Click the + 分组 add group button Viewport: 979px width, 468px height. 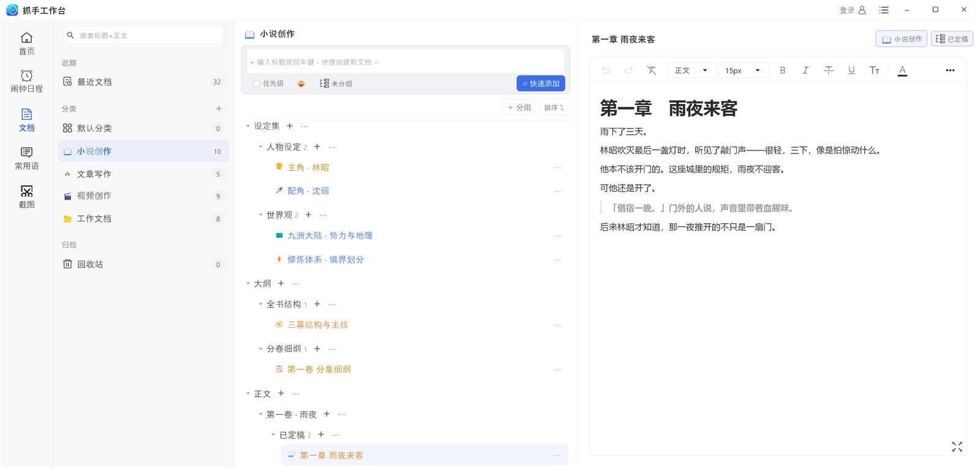(519, 108)
